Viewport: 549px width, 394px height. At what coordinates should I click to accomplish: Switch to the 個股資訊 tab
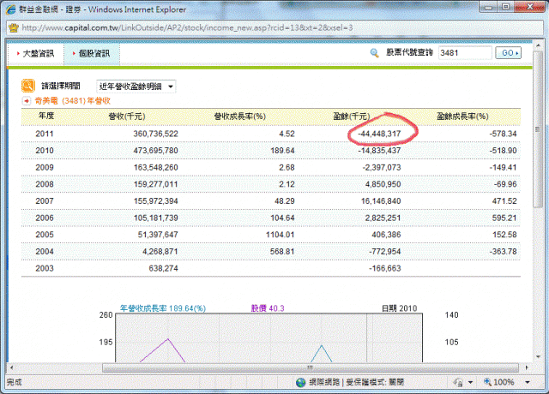pyautogui.click(x=94, y=53)
